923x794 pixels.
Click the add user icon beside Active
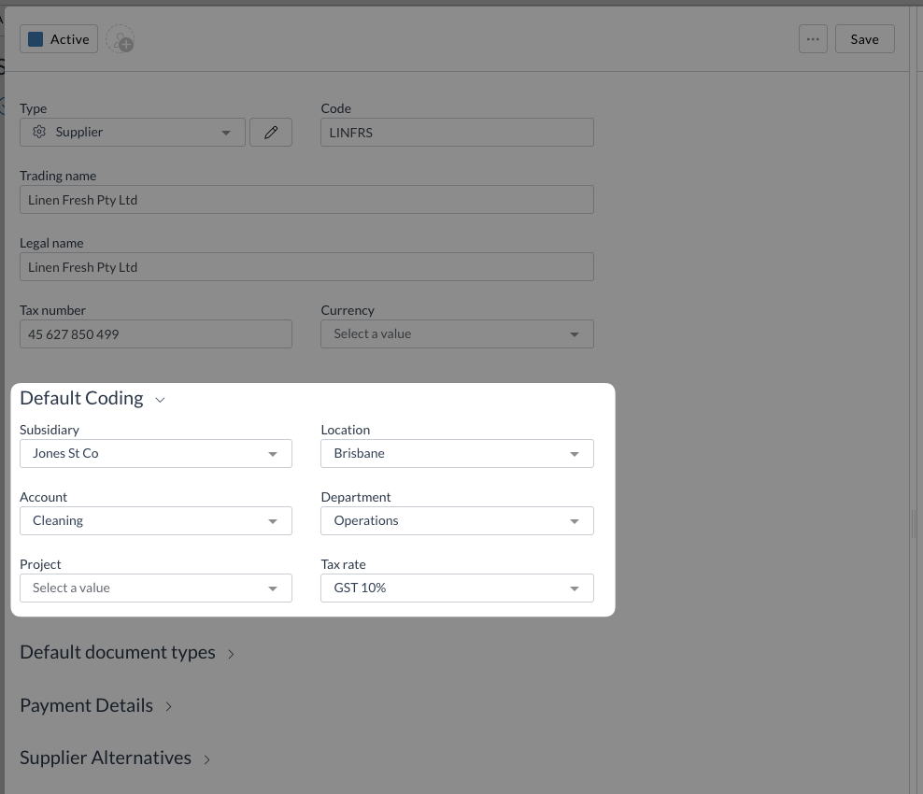pos(121,40)
